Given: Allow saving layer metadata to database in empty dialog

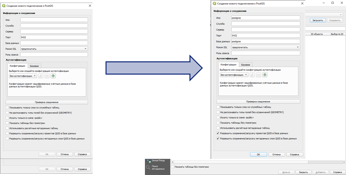Looking at the screenshot, I should click(x=7, y=139).
